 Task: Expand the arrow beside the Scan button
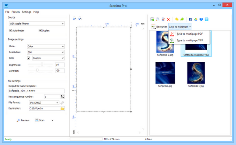52,120
